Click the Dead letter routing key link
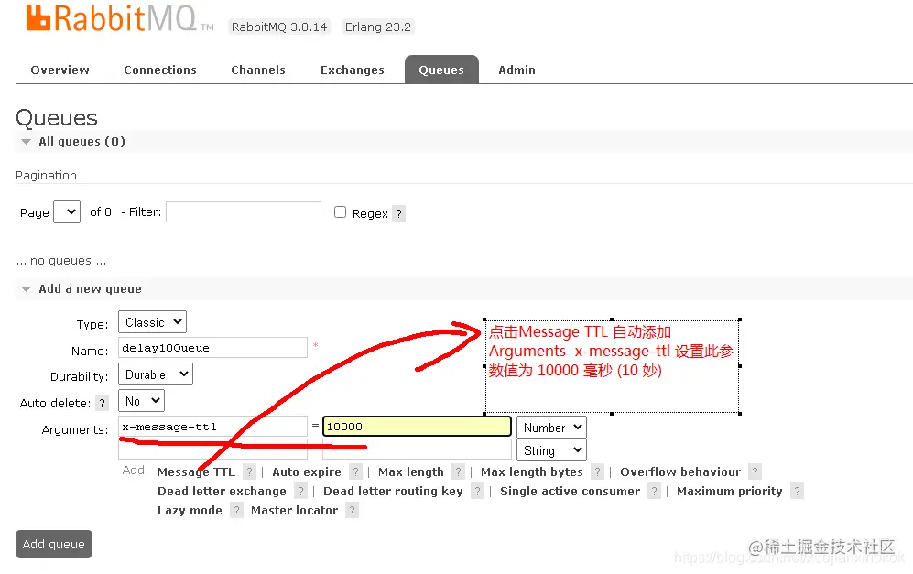This screenshot has width=913, height=574. click(x=393, y=491)
